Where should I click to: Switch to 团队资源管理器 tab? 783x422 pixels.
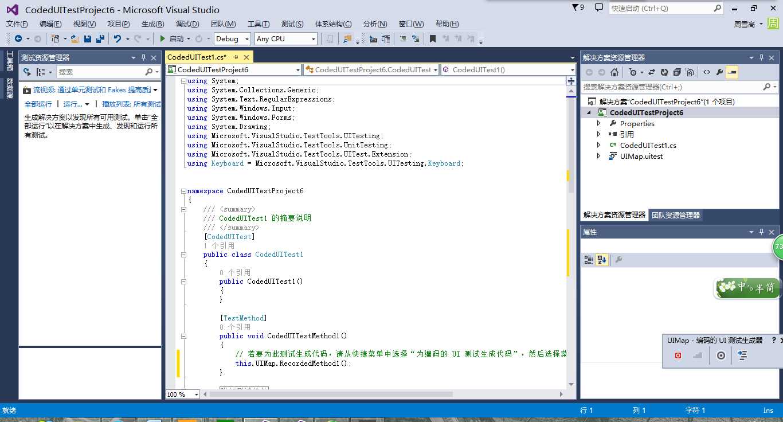(676, 215)
